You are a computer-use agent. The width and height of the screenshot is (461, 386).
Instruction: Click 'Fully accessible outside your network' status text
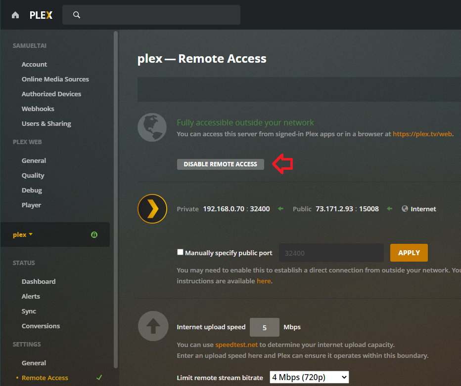(x=245, y=122)
